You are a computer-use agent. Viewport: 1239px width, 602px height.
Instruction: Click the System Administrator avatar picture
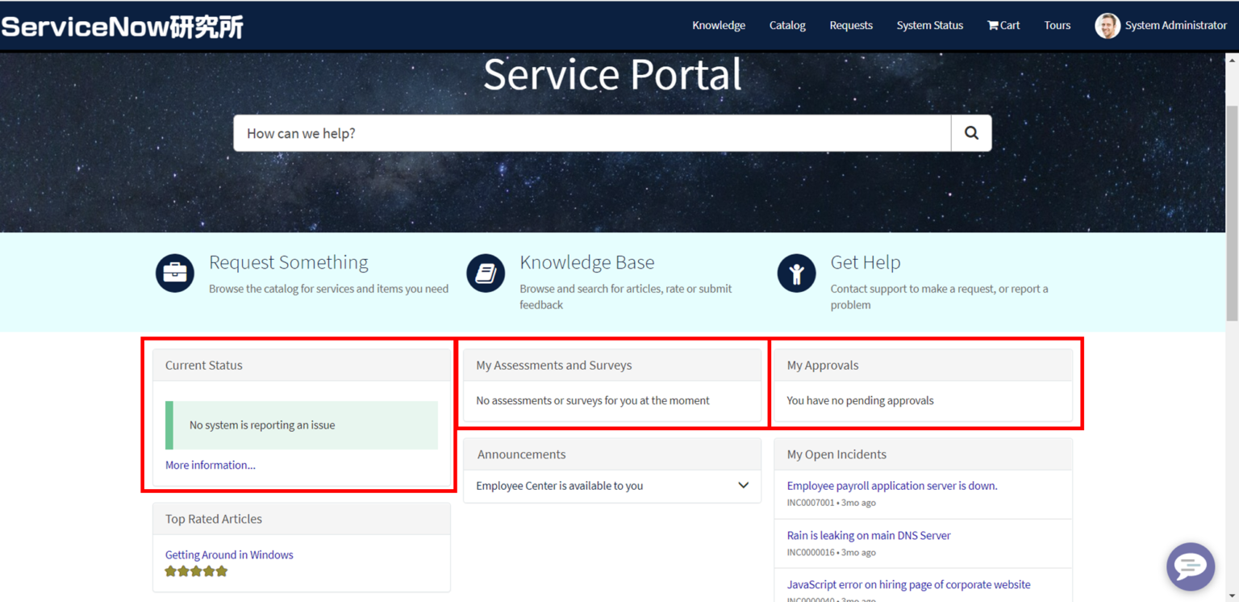(x=1108, y=25)
